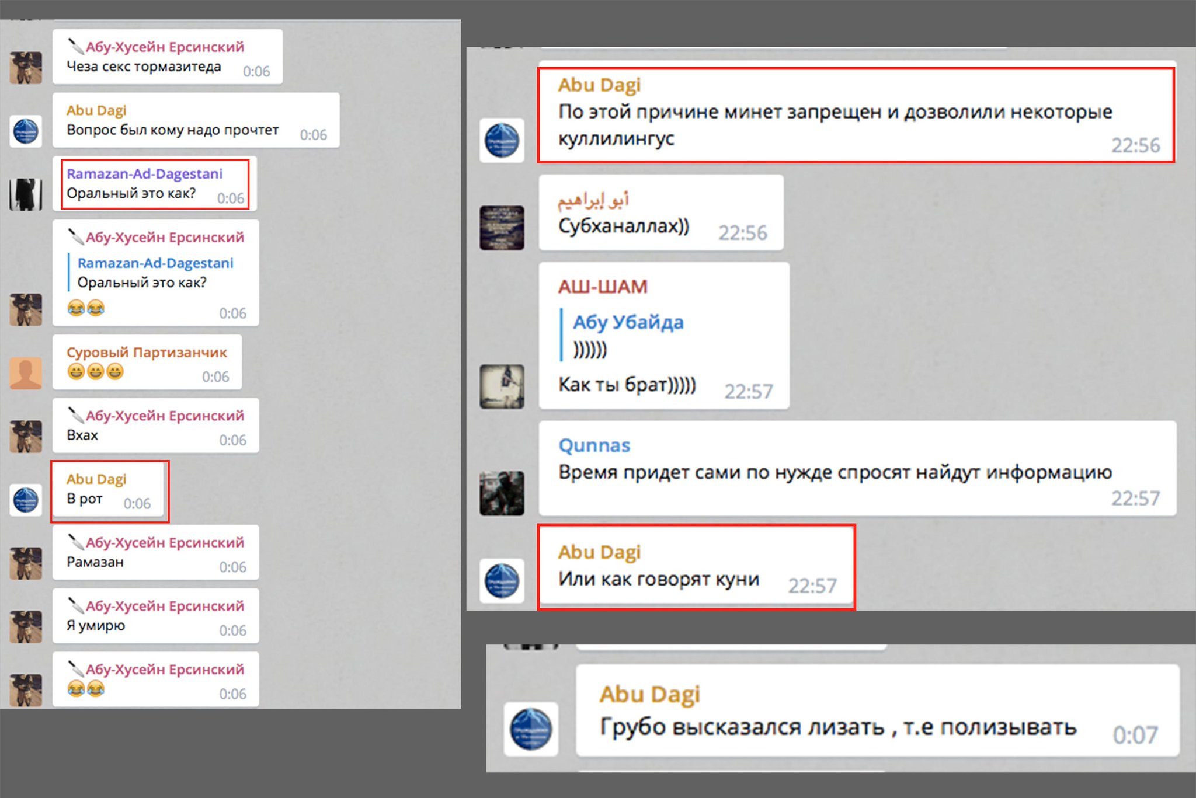Open Суровый Партизанчик's default silhouette avatar
Screen dimensions: 1196x798
[x=26, y=373]
